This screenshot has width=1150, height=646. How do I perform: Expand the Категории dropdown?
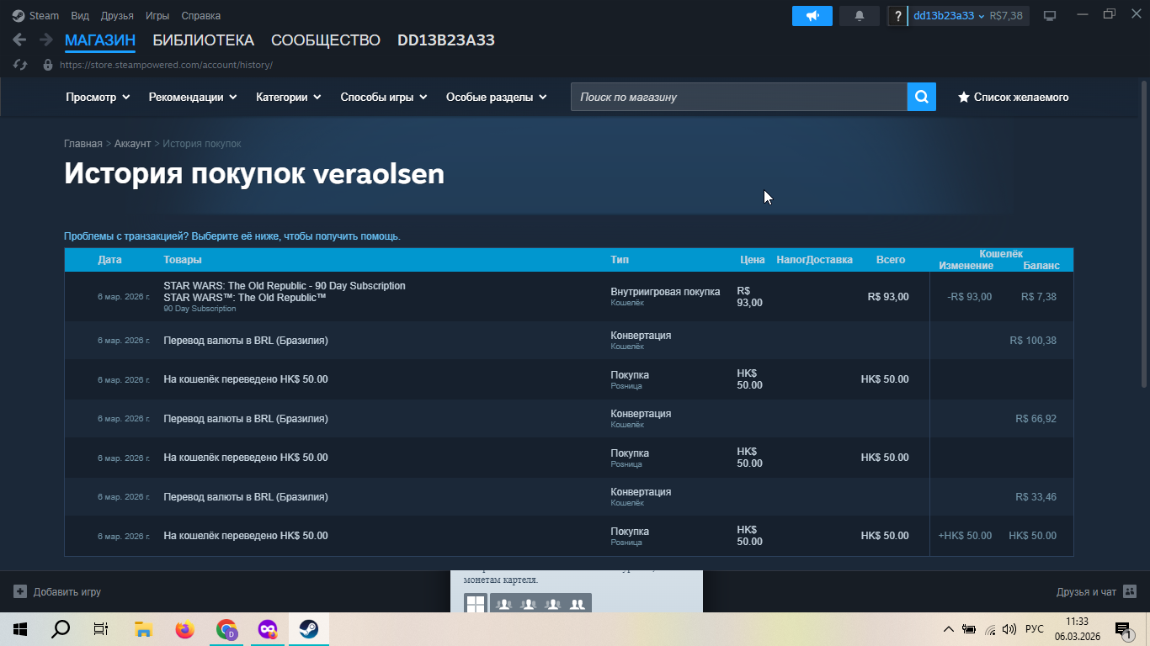[289, 98]
